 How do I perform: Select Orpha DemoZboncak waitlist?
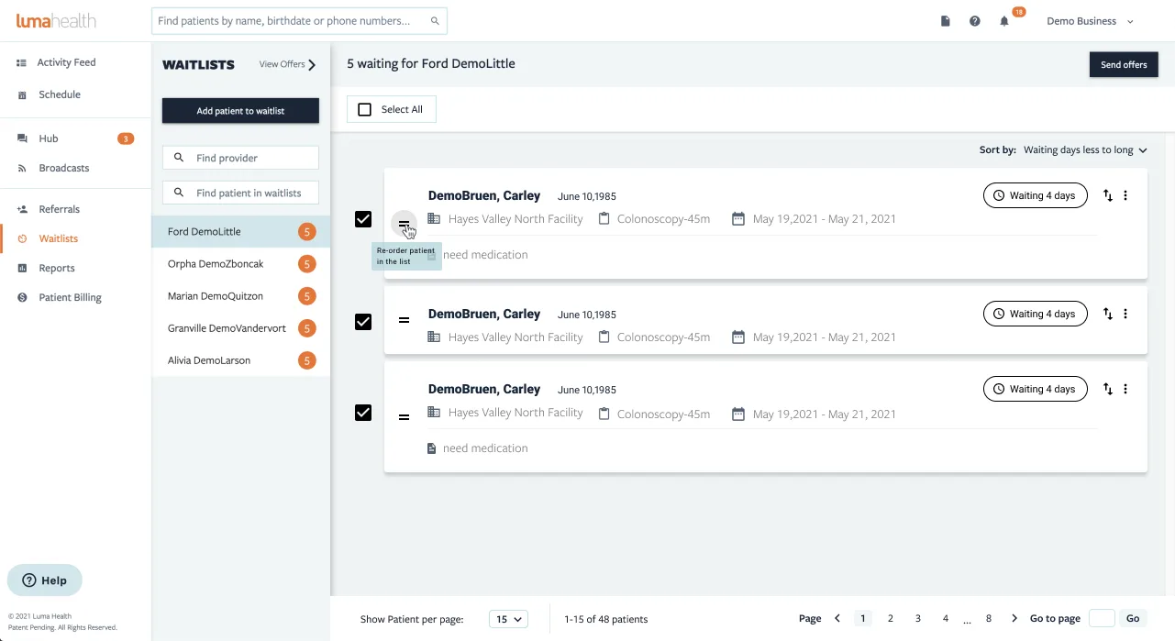click(240, 264)
